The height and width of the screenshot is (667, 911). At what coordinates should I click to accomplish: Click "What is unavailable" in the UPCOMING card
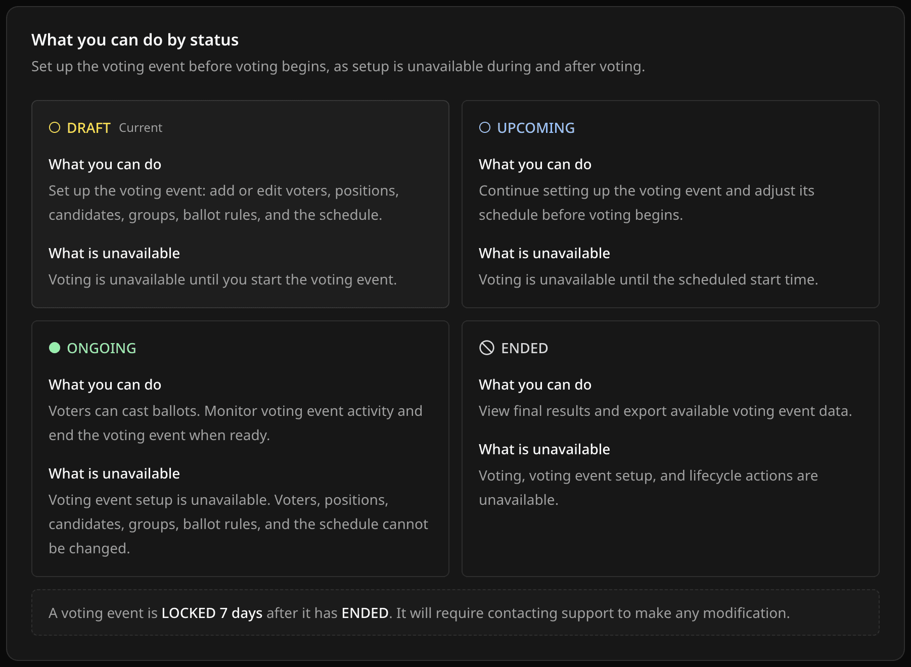click(x=544, y=253)
